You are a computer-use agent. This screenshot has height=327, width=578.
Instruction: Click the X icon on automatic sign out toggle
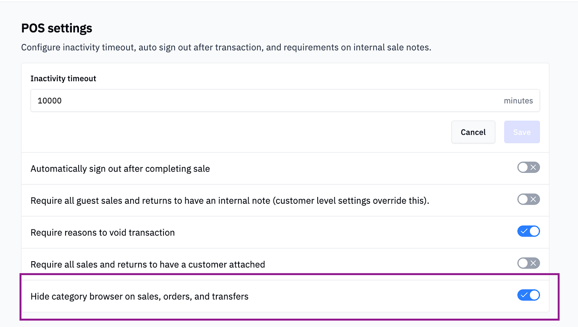point(534,168)
